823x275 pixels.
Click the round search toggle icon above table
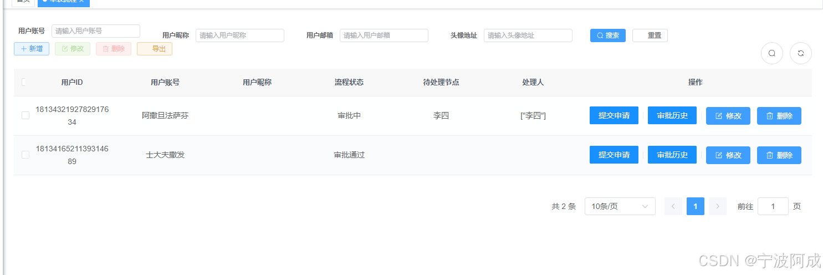click(x=771, y=53)
